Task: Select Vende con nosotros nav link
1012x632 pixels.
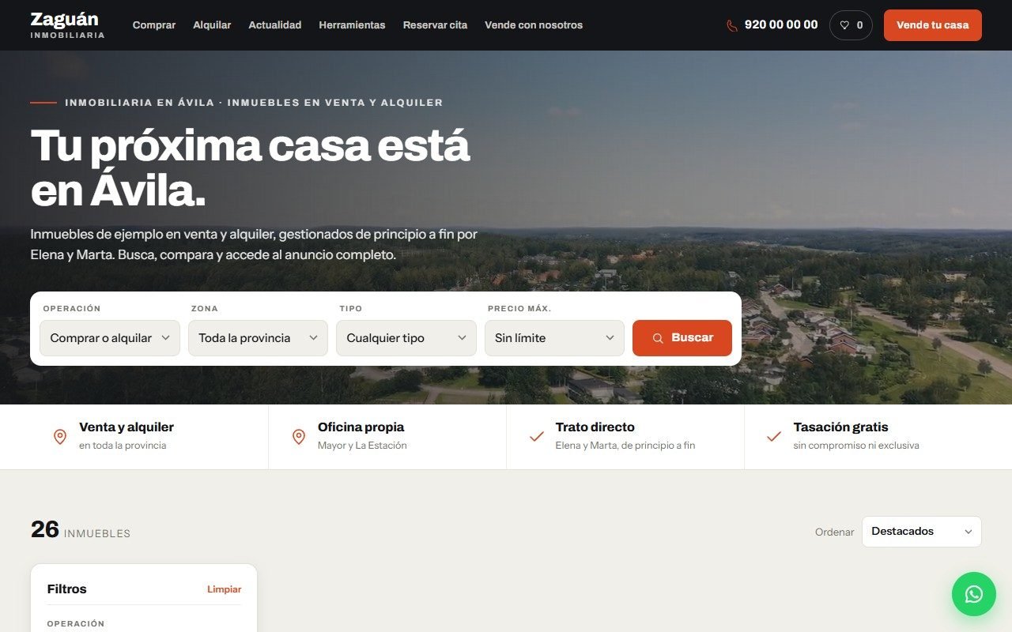Action: click(534, 25)
